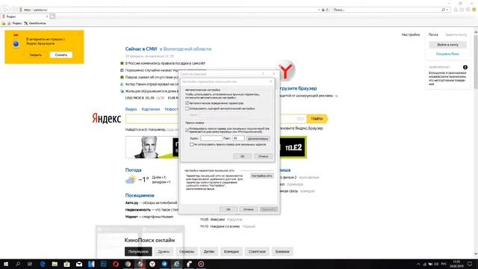
Task: Open the Video search tab
Action: (x=131, y=109)
